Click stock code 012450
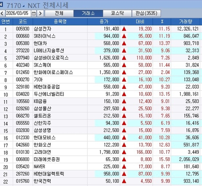This screenshot has width=202, height=186. pyautogui.click(x=23, y=72)
